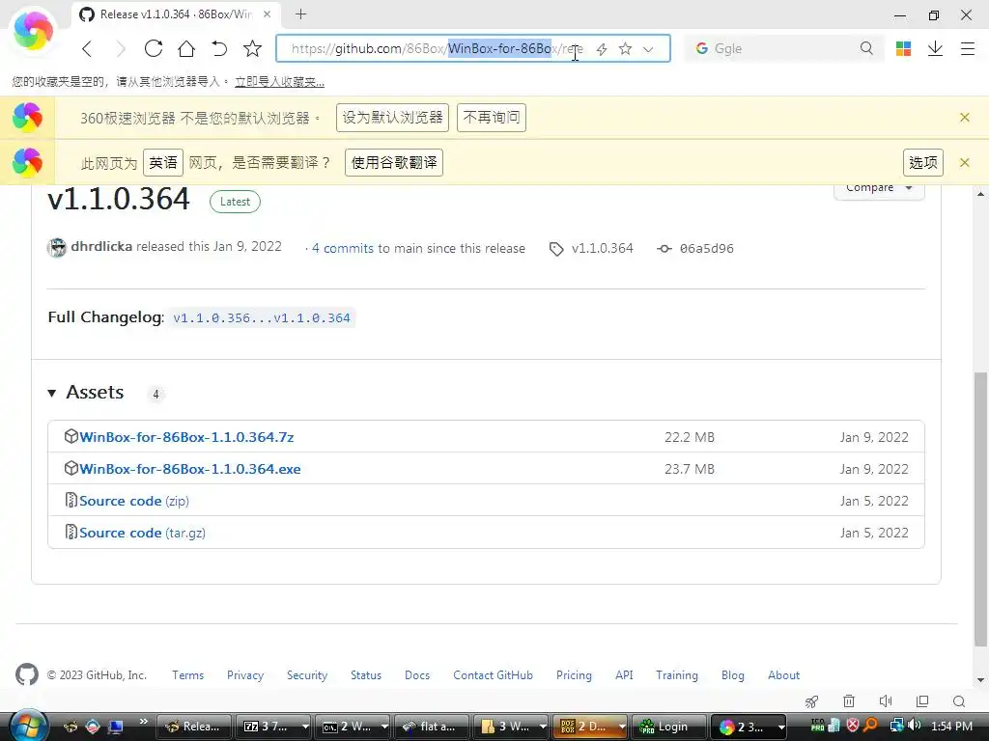
Task: Open the browser downloads icon
Action: pos(935,48)
